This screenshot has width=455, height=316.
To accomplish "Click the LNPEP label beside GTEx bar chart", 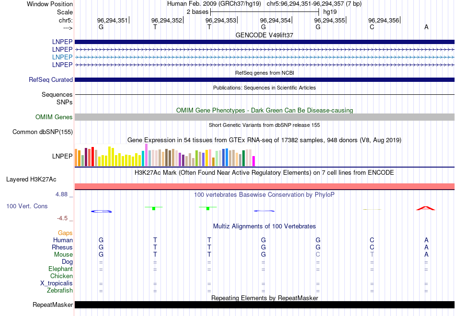I will click(62, 156).
